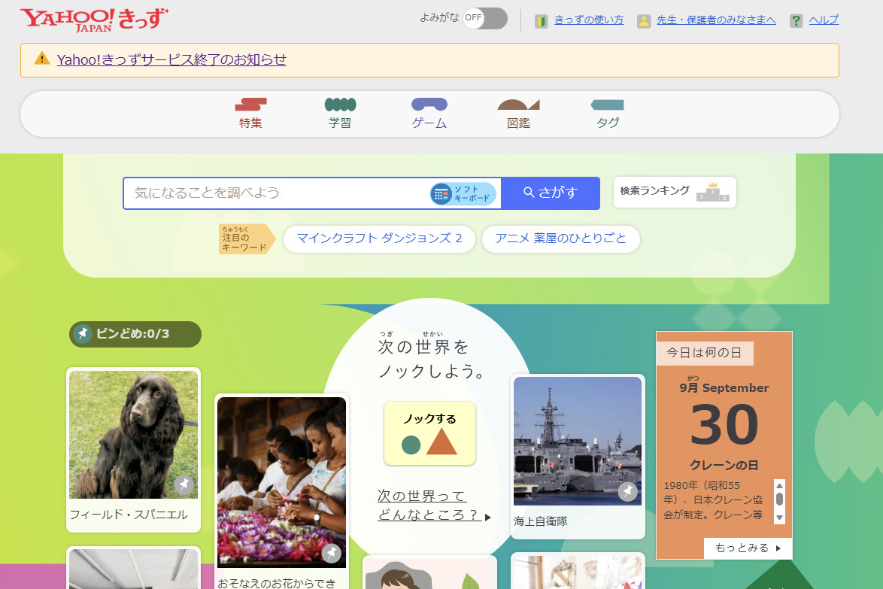This screenshot has height=589, width=883.
Task: Click the ノックする button
Action: [429, 433]
